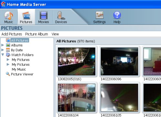
Task: Expand the By Date tree node
Action: pyautogui.click(x=3, y=50)
